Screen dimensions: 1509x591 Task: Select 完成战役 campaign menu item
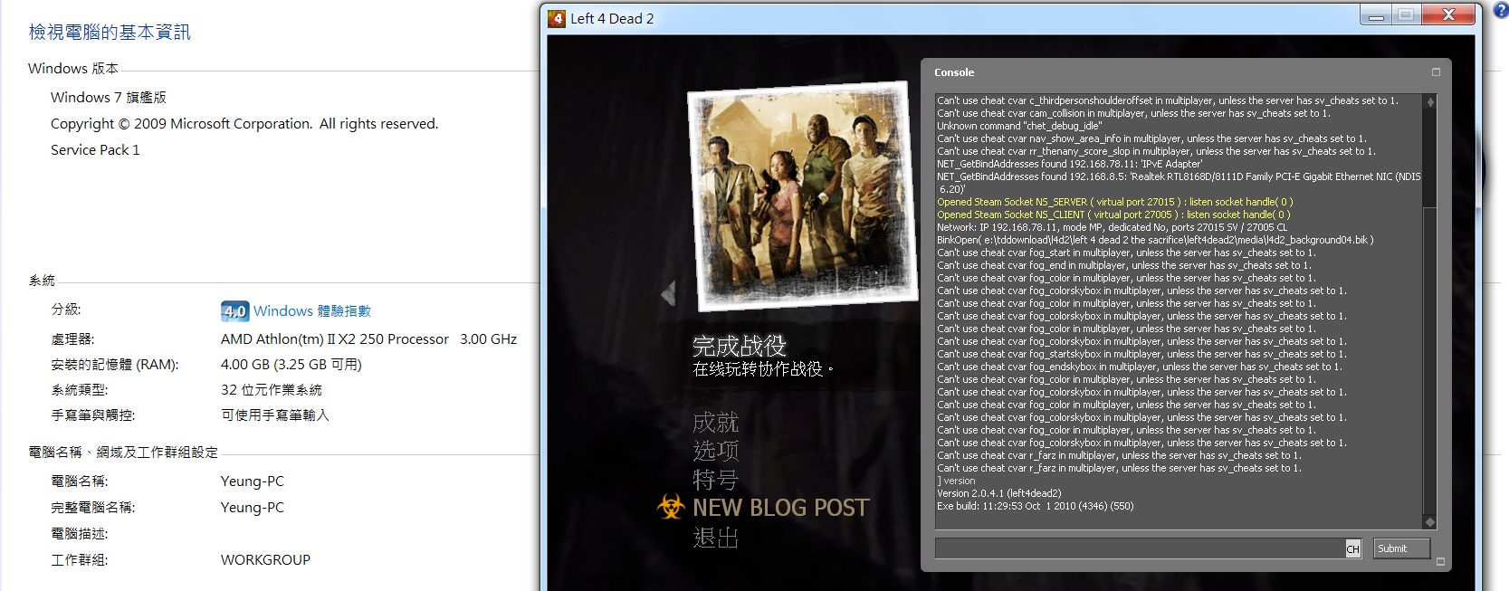(x=739, y=346)
